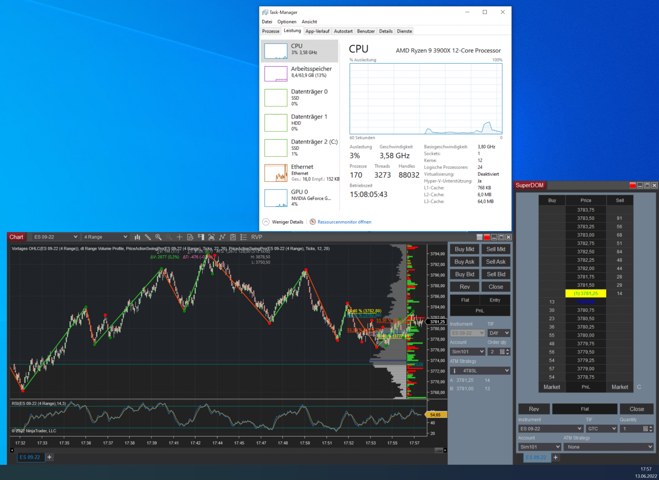Open the chart instrument dropdown ES 09-22
The width and height of the screenshot is (659, 480).
(55, 237)
